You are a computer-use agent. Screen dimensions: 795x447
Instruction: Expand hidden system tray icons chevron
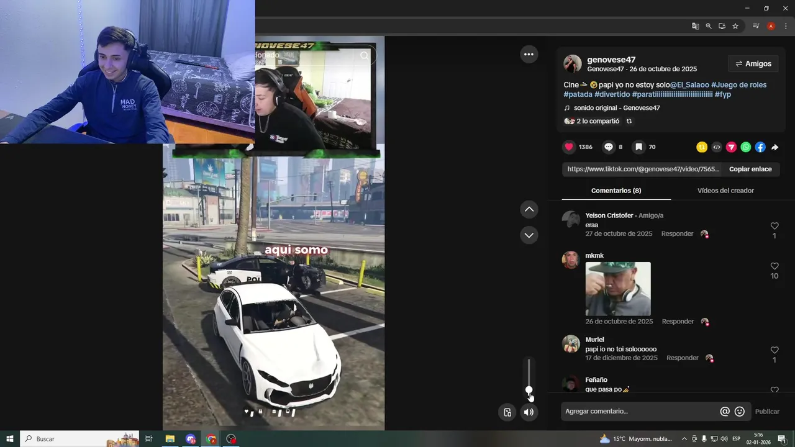tap(684, 439)
